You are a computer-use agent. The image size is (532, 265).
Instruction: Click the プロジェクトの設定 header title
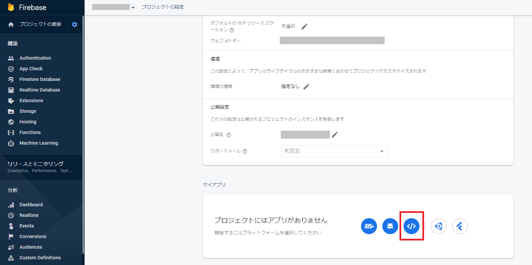(x=162, y=7)
